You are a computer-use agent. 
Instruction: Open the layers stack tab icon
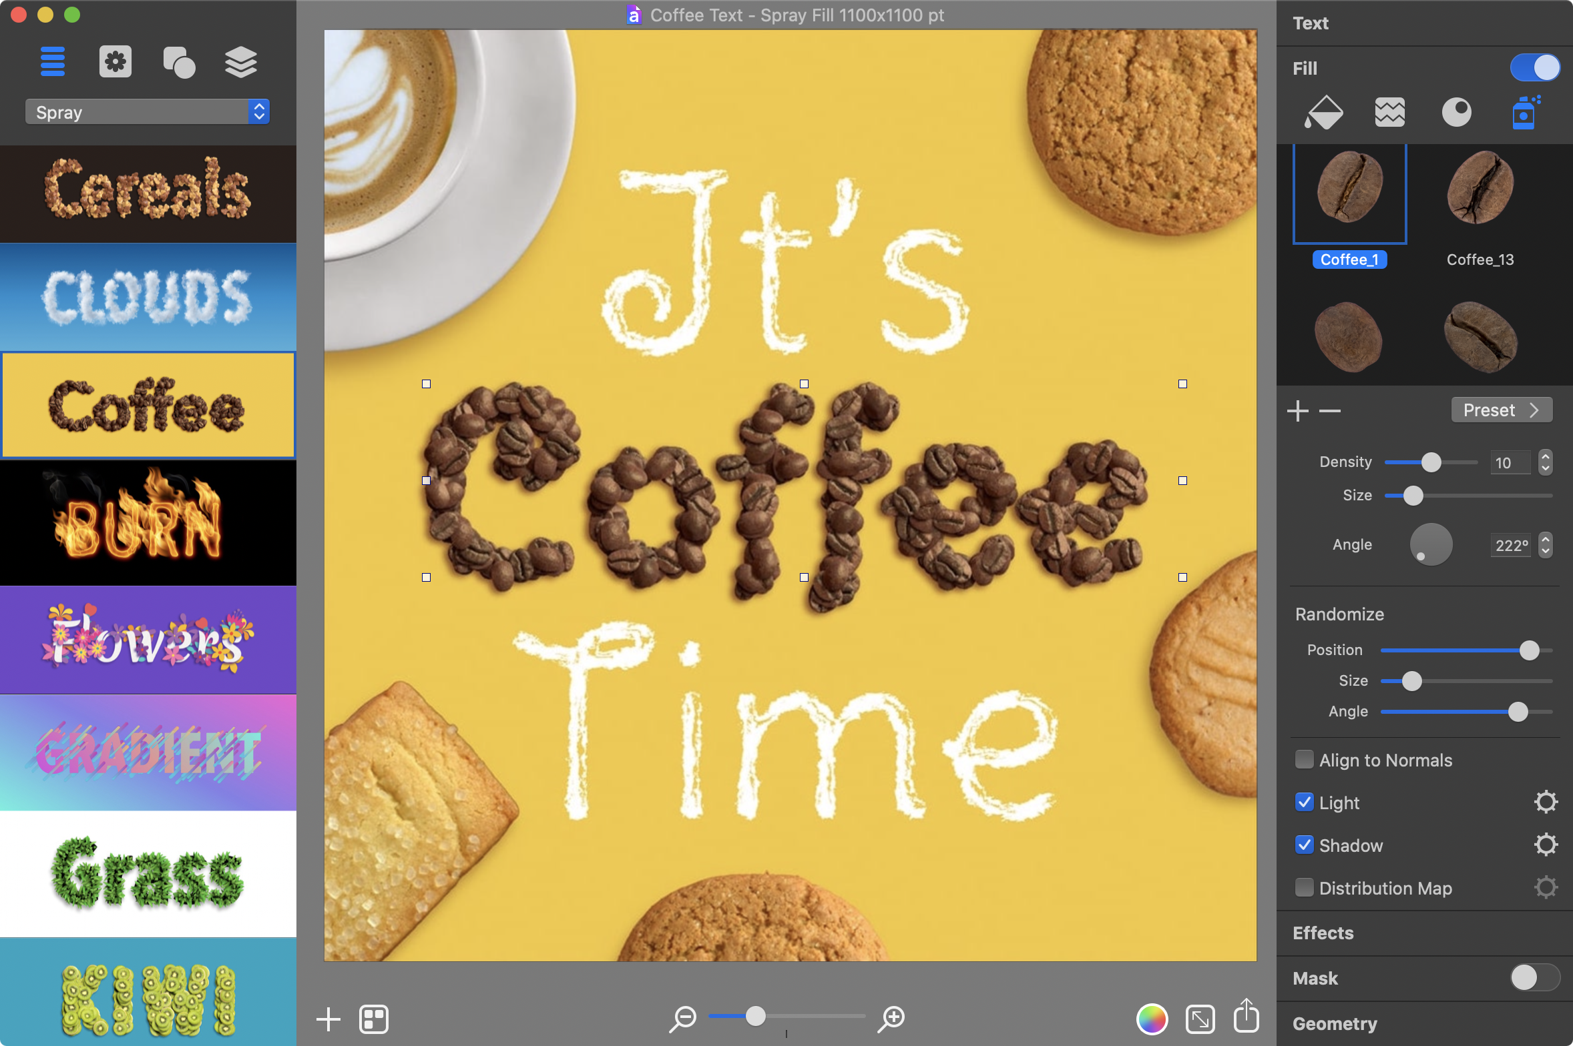click(x=241, y=62)
